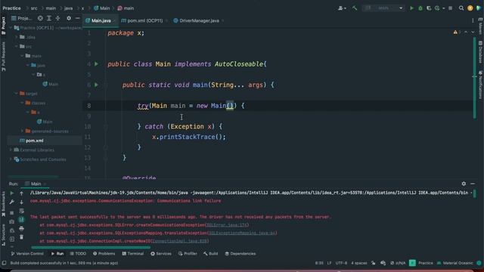
Task: Toggle the Bookmarks tool window
Action: (x=3, y=204)
